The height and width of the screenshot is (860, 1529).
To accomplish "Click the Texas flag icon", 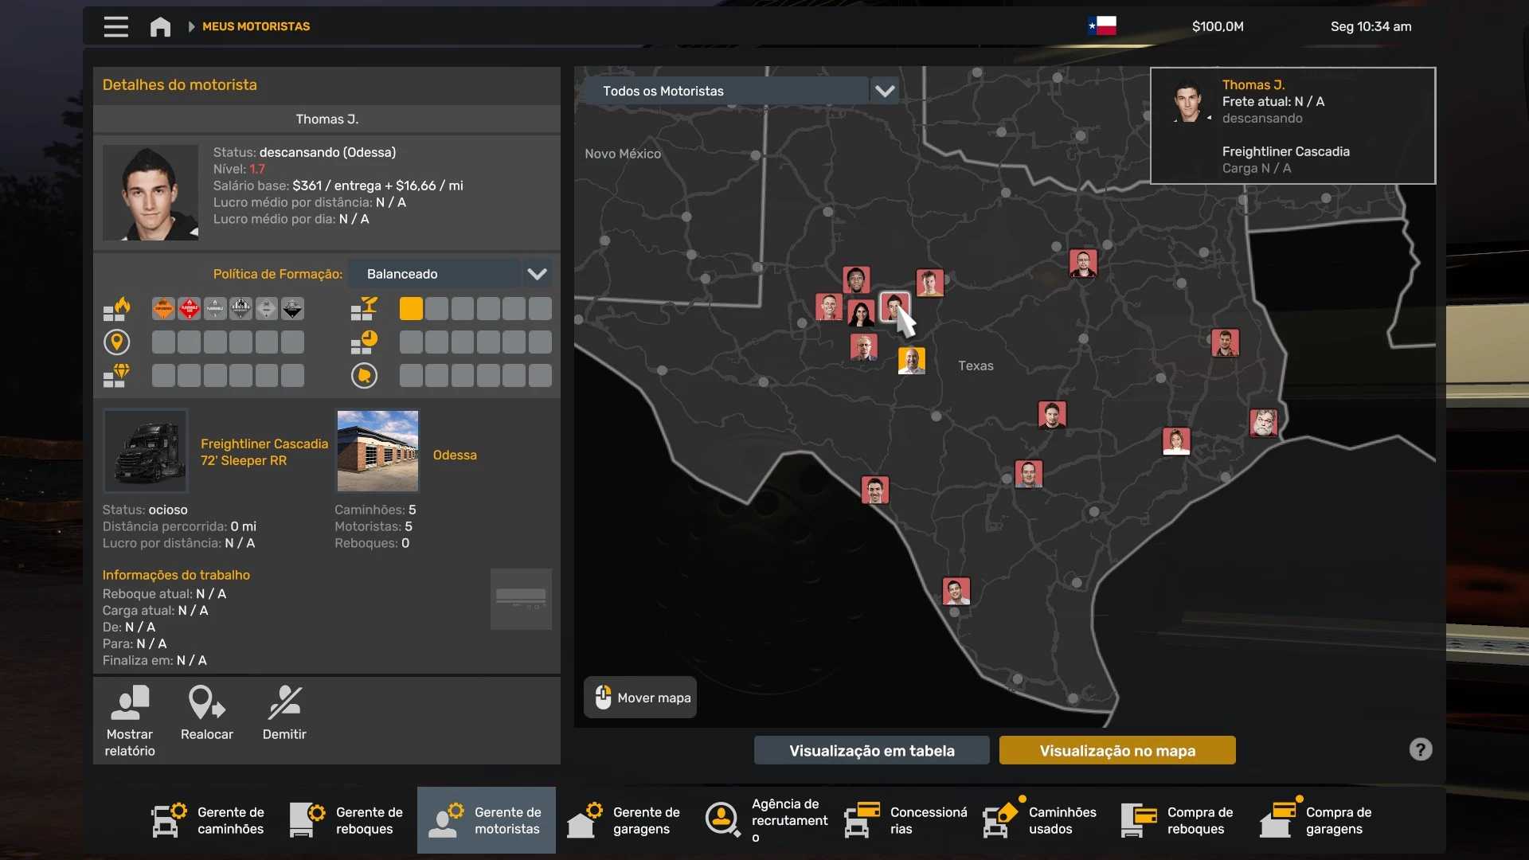I will click(1102, 26).
